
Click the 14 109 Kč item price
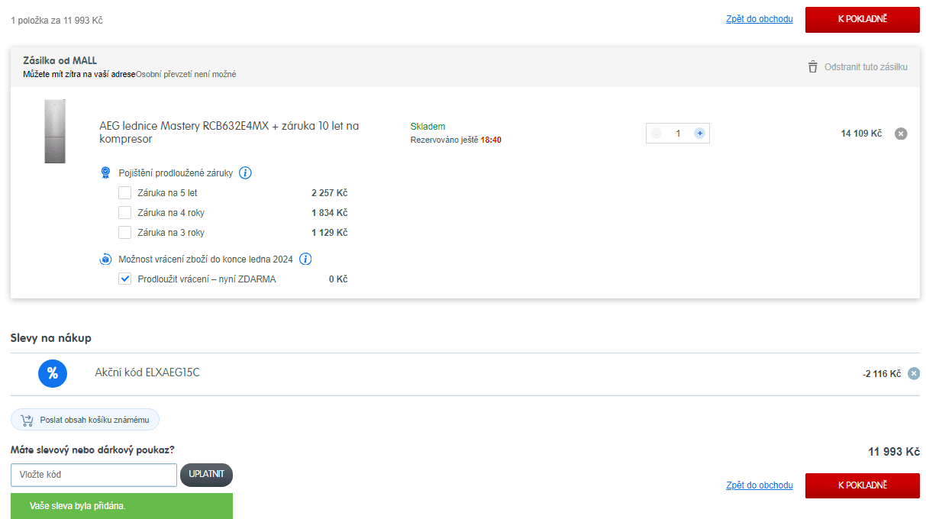tap(861, 134)
